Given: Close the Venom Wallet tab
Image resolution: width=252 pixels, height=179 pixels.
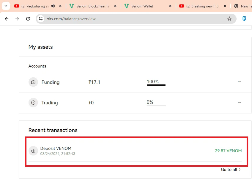Looking at the screenshot, I should click(x=170, y=6).
